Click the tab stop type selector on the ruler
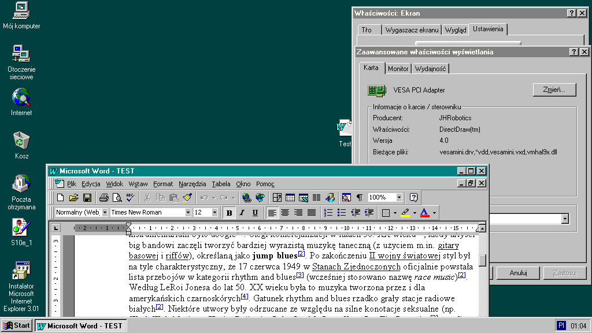 coord(56,228)
